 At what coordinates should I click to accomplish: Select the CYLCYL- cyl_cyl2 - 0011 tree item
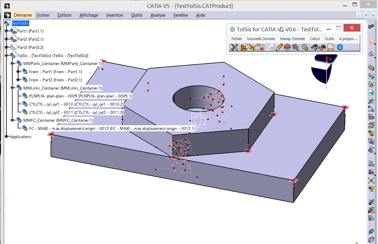tap(76, 112)
